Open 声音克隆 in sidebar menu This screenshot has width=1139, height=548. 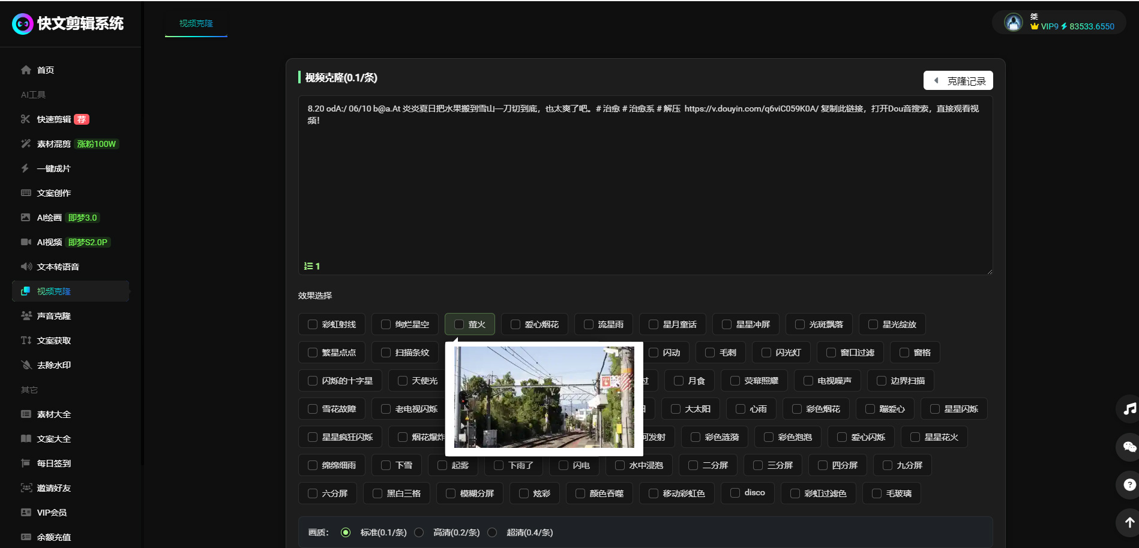tap(53, 316)
